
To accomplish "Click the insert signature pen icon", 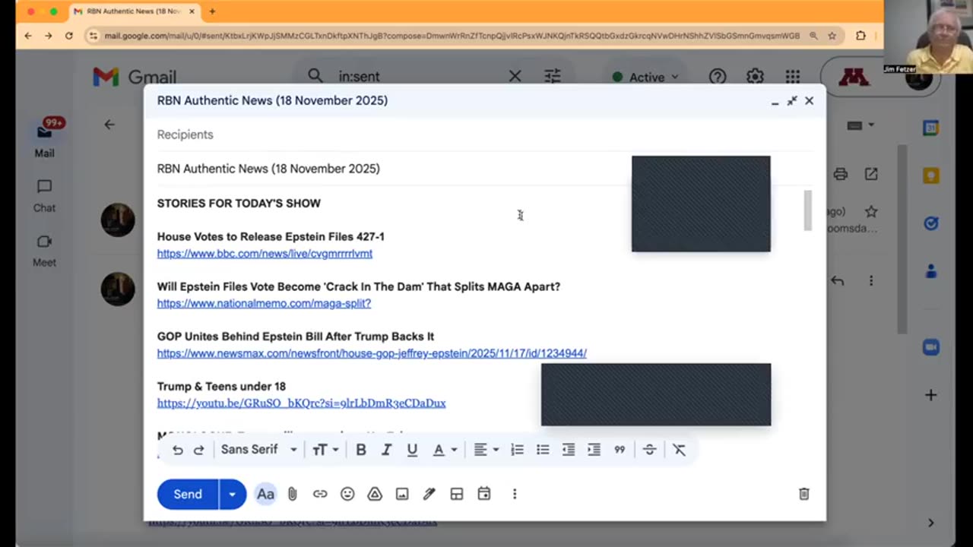I will click(429, 494).
